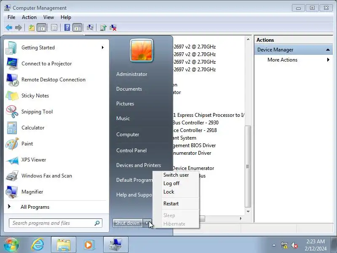Click the muted volume tray icon
The image size is (337, 253).
294,245
